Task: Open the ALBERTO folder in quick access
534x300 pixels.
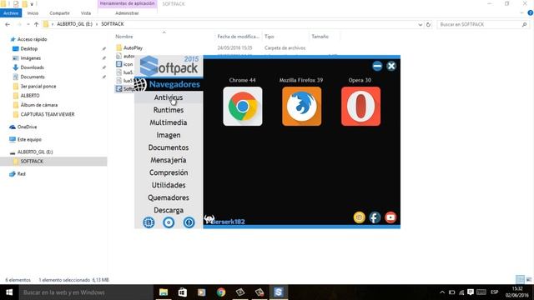Action: pyautogui.click(x=30, y=96)
